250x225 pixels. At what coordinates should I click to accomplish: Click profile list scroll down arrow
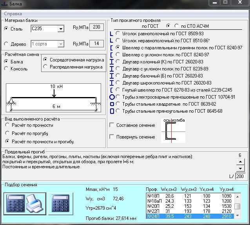[237, 216]
